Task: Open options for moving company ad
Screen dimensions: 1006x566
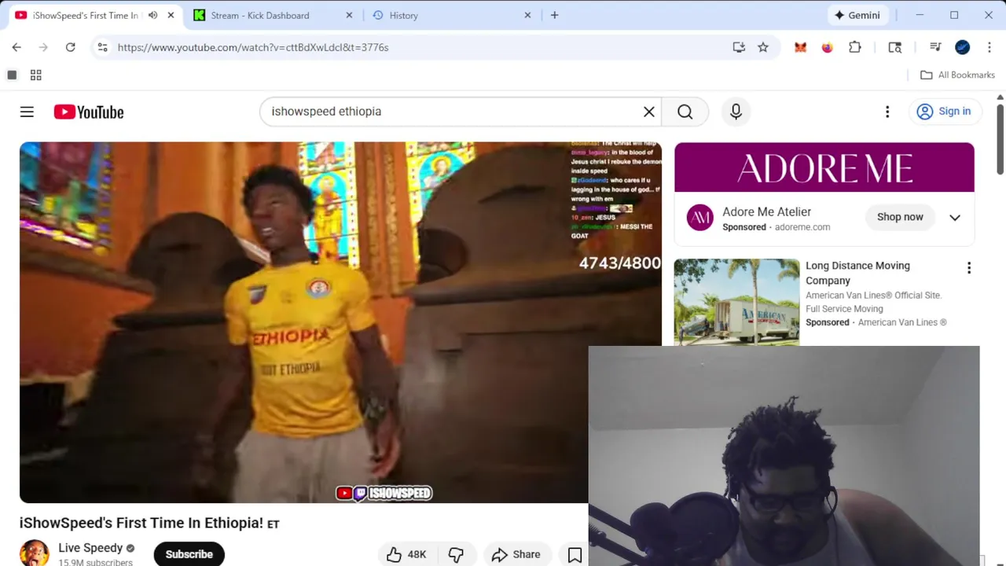Action: [x=969, y=268]
